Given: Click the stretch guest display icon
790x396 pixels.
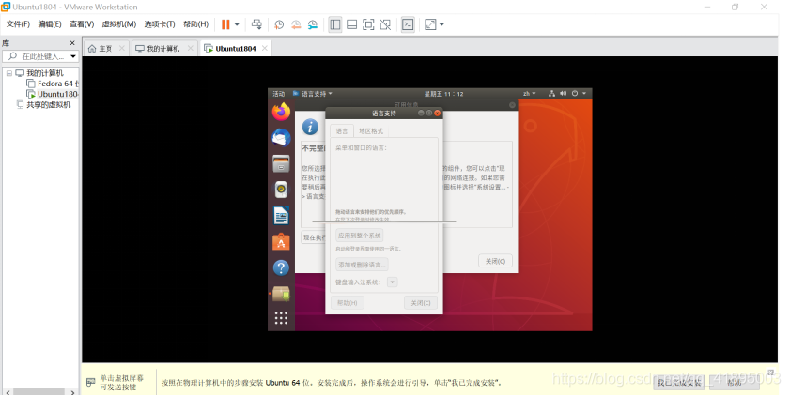Looking at the screenshot, I should click(x=430, y=24).
